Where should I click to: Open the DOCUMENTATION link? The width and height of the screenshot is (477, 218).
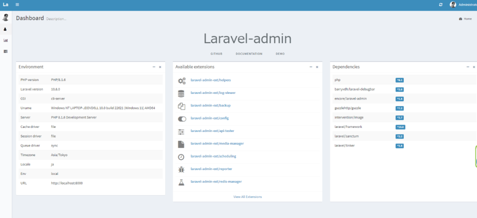pos(249,54)
